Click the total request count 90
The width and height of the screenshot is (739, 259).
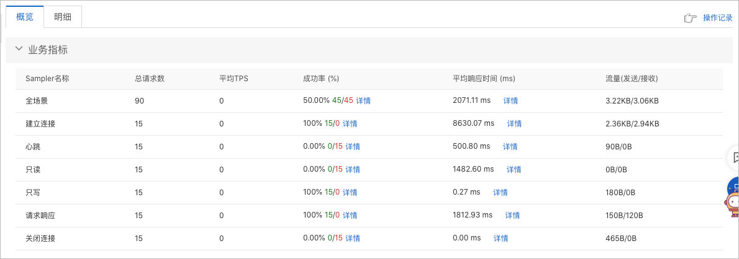(x=139, y=100)
